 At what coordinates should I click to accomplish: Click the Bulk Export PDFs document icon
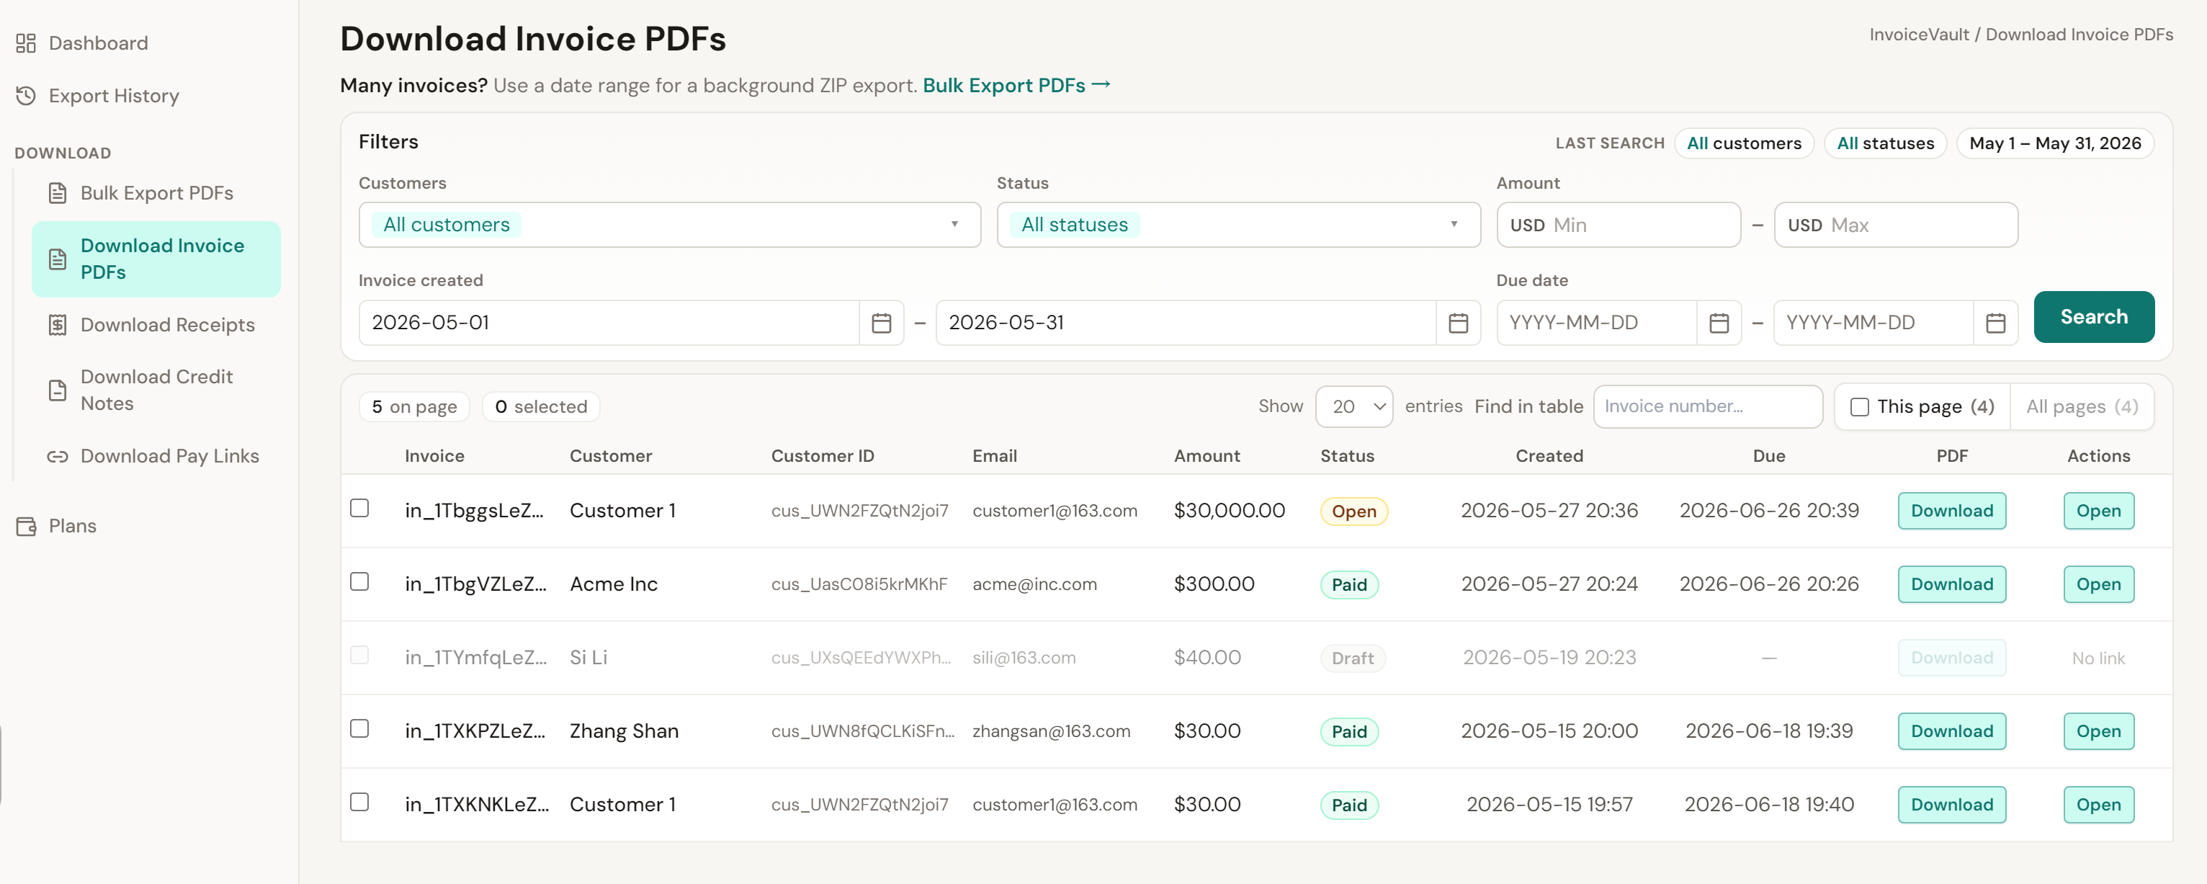tap(58, 193)
